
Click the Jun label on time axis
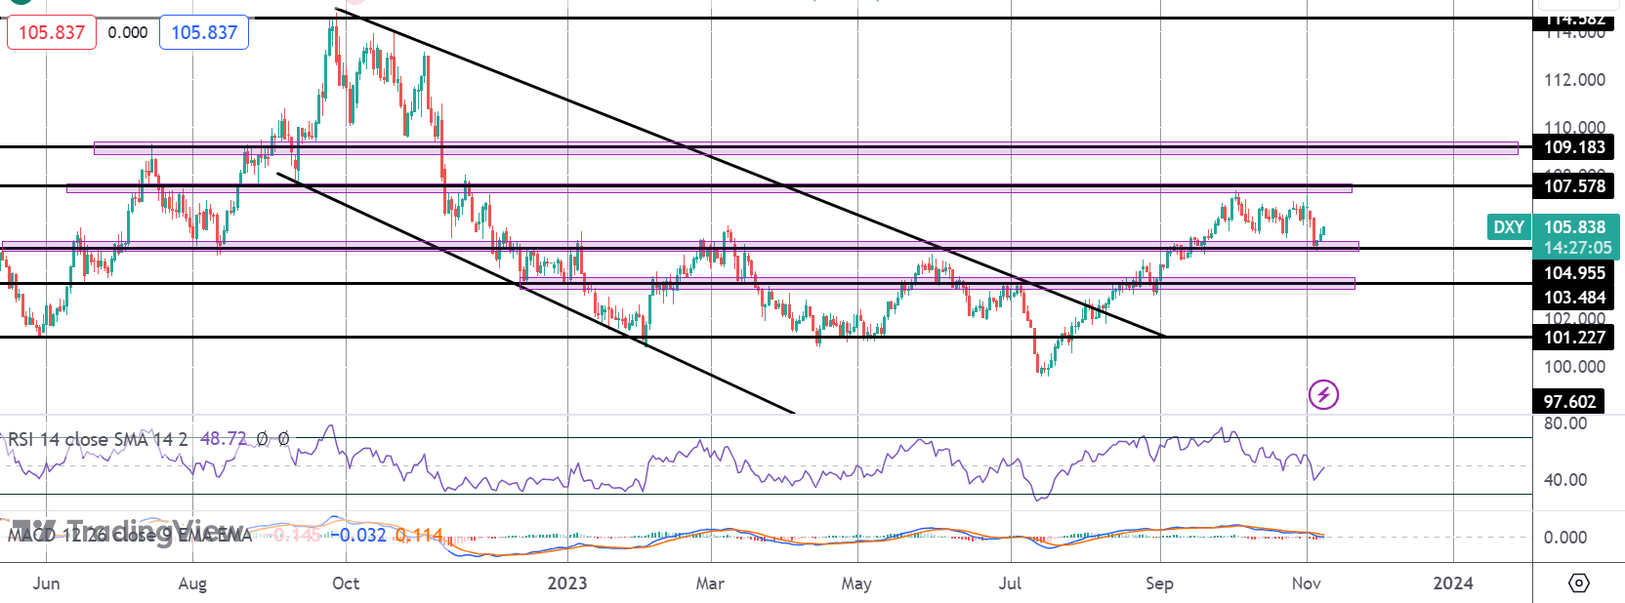[x=46, y=583]
